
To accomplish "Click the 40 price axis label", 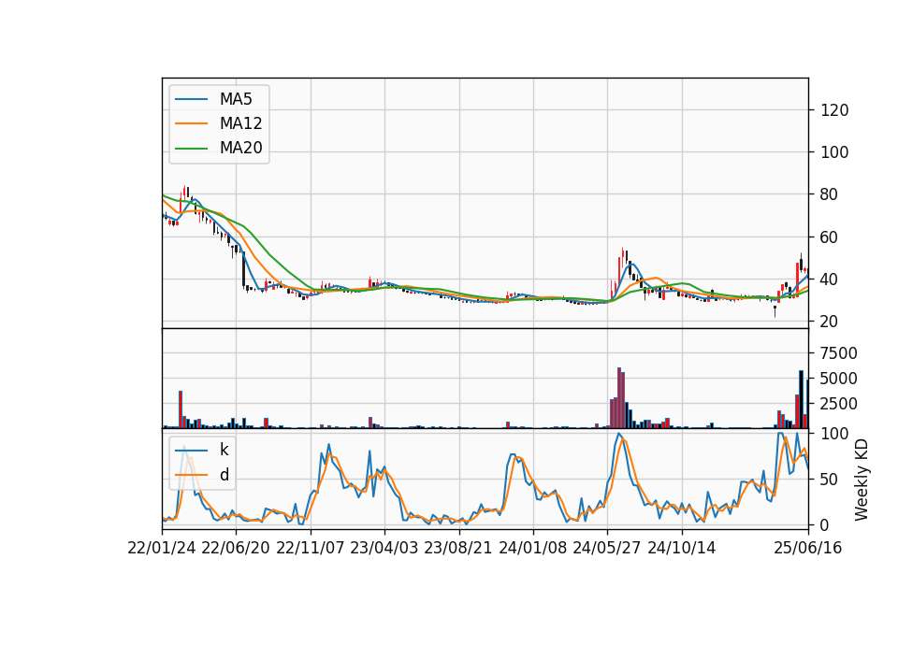I will pos(830,279).
